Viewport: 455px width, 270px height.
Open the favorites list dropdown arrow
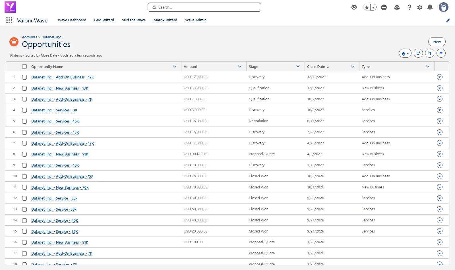pyautogui.click(x=373, y=7)
